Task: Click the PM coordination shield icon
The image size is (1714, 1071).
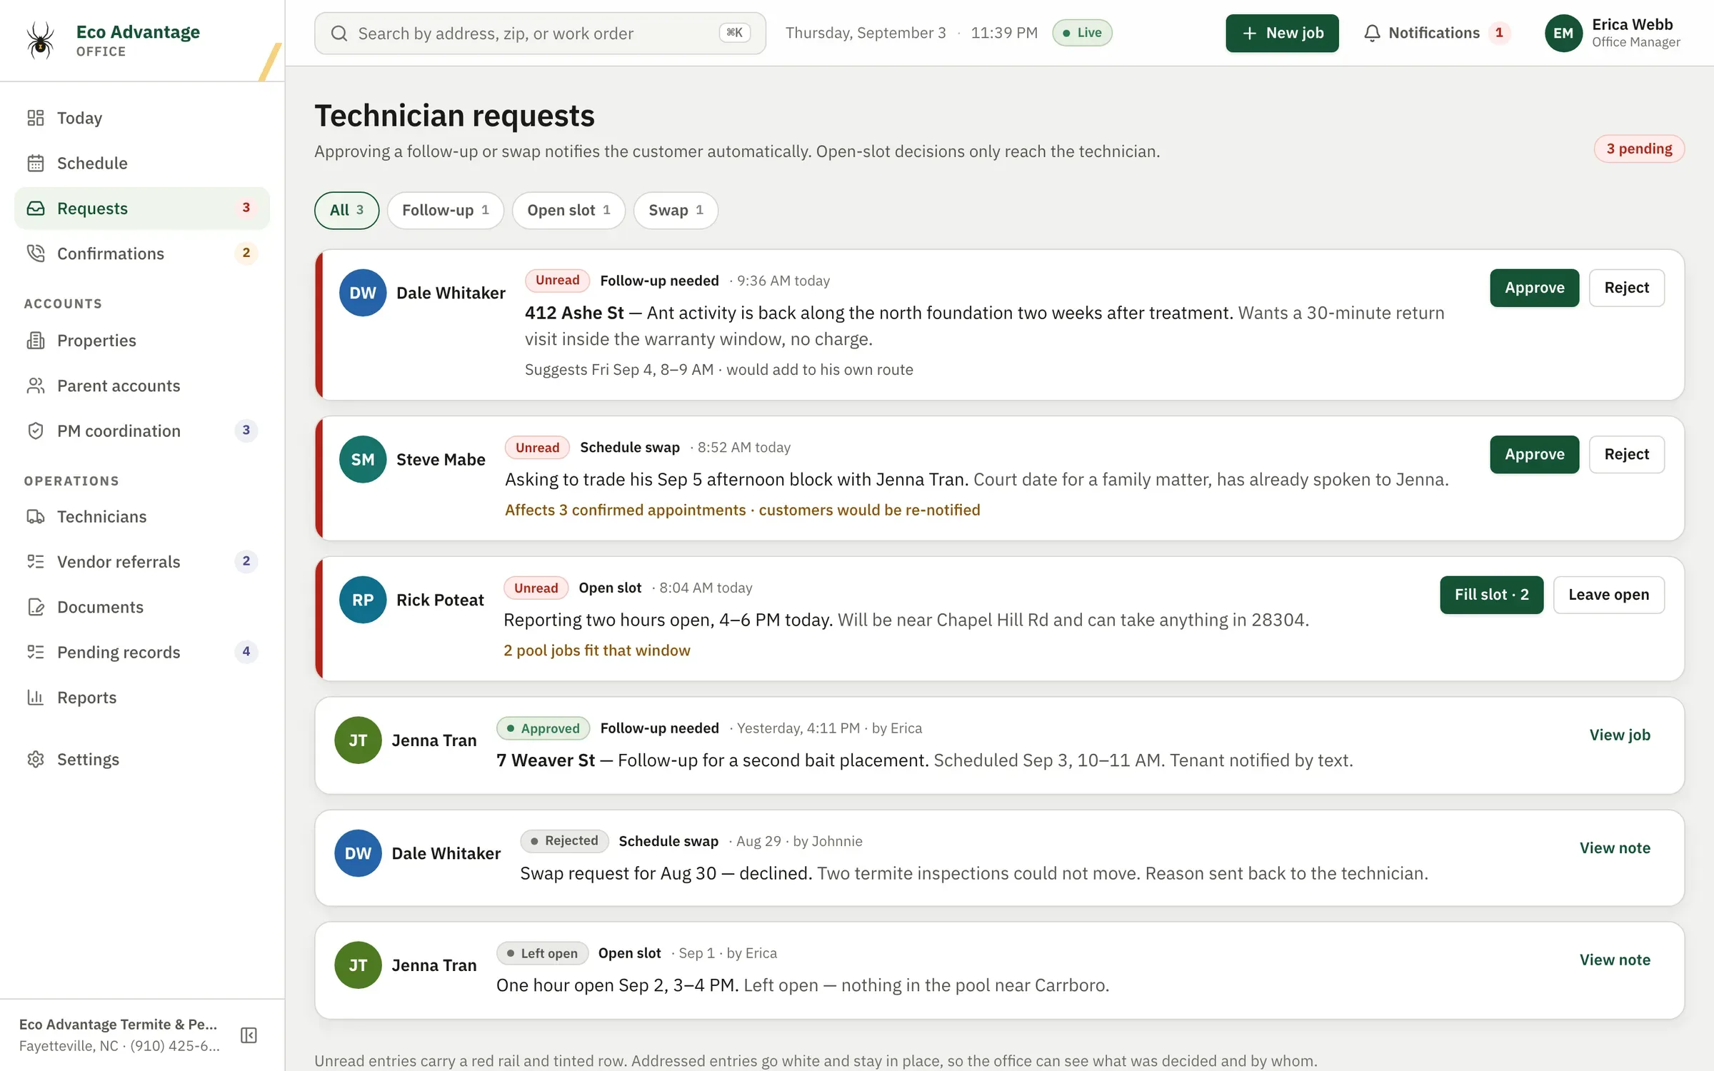Action: (x=36, y=431)
